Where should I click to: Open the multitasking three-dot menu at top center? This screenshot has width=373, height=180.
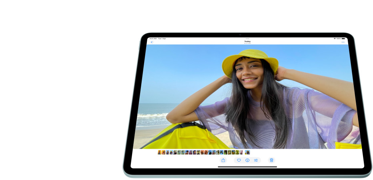point(247,39)
